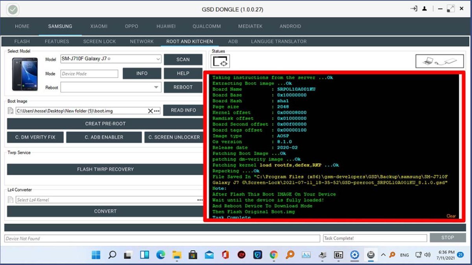Open the NETWORK sub-tab
Image resolution: width=472 pixels, height=265 pixels.
142,41
